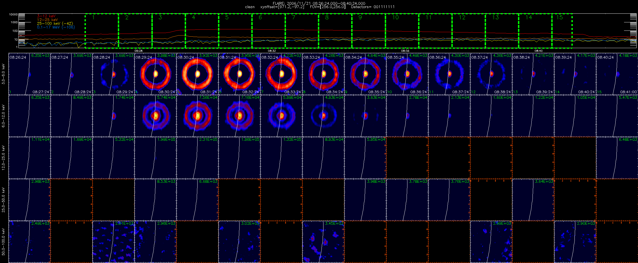The height and width of the screenshot is (263, 638).
Task: Open the 50-100 keV image peaking 2.99E+03
Action: pos(491,242)
